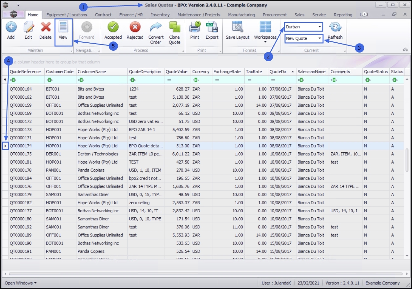Mark the quote as Accepted
This screenshot has width=412, height=289.
pyautogui.click(x=113, y=31)
